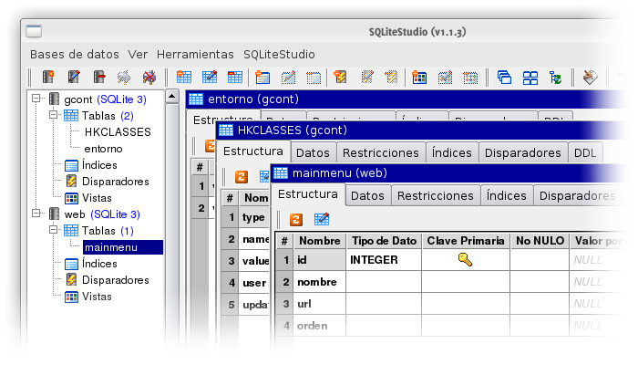Click the first database icon in main toolbar

pyautogui.click(x=48, y=77)
